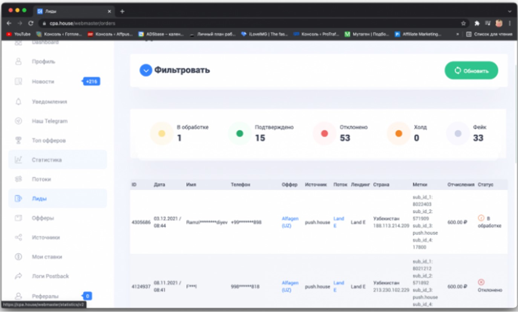
Task: Open the Потоки sidebar icon
Action: click(18, 179)
